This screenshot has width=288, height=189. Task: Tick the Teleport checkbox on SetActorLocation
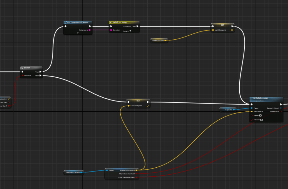(x=262, y=120)
